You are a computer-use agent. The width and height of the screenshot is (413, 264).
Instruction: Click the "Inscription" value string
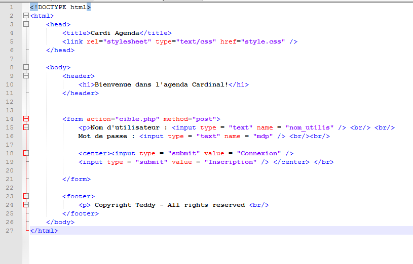[x=231, y=162]
